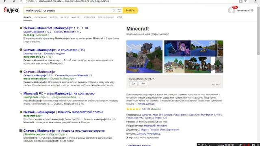Image resolution: width=260 pixels, height=146 pixels.
Task: Open the Ещё menu
Action: (119, 17)
